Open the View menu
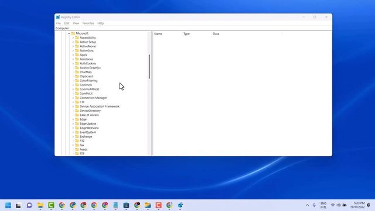Screen dimensions: 375x211 [76, 23]
